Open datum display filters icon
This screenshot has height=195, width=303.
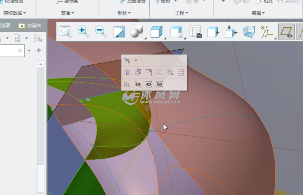coord(268,32)
